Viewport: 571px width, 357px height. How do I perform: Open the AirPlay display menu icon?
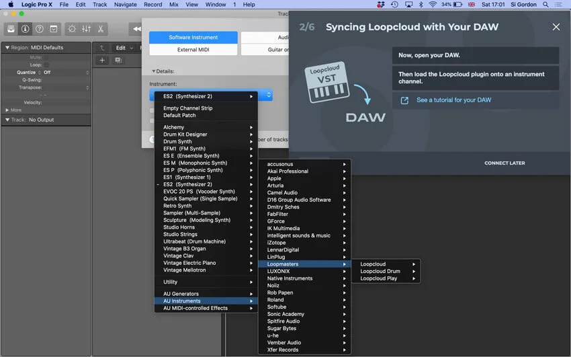[x=408, y=5]
